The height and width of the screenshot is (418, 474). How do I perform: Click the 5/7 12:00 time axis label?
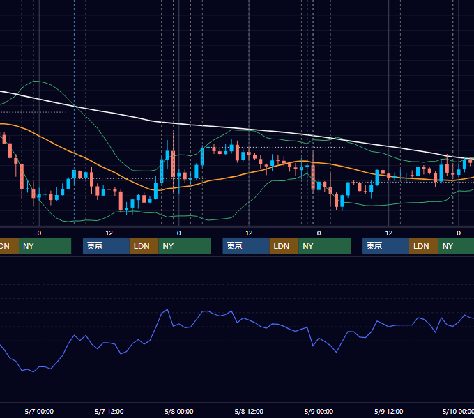(x=109, y=411)
